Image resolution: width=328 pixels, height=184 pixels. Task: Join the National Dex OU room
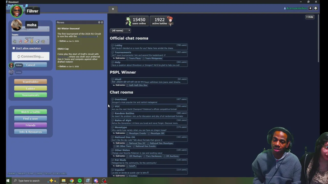pyautogui.click(x=149, y=139)
